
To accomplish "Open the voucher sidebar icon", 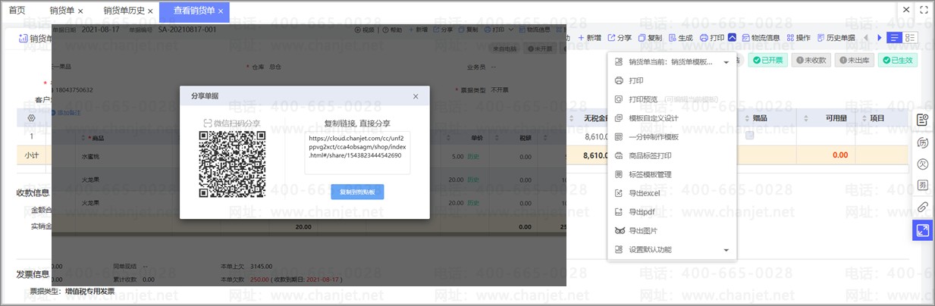I will 922,185.
